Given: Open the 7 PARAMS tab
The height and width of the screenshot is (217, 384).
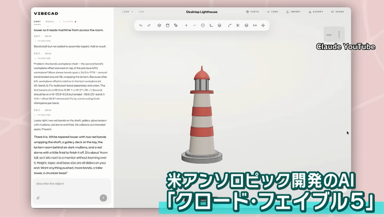Looking at the screenshot, I should [68, 21].
